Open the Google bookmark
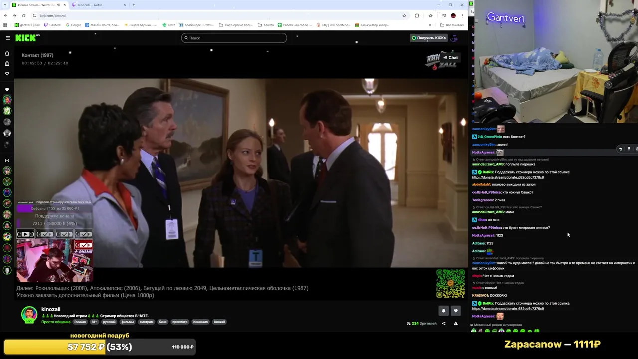Screen dimensions: 638x359 coord(74,25)
